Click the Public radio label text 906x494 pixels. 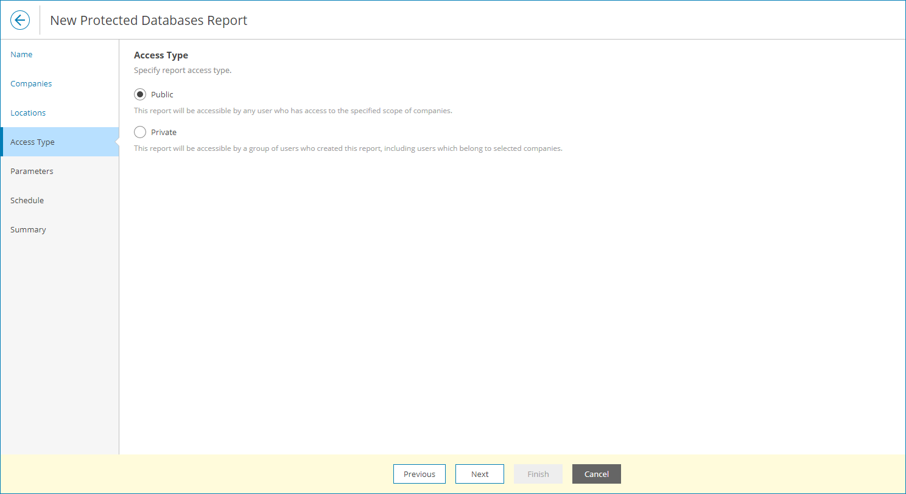pos(162,94)
